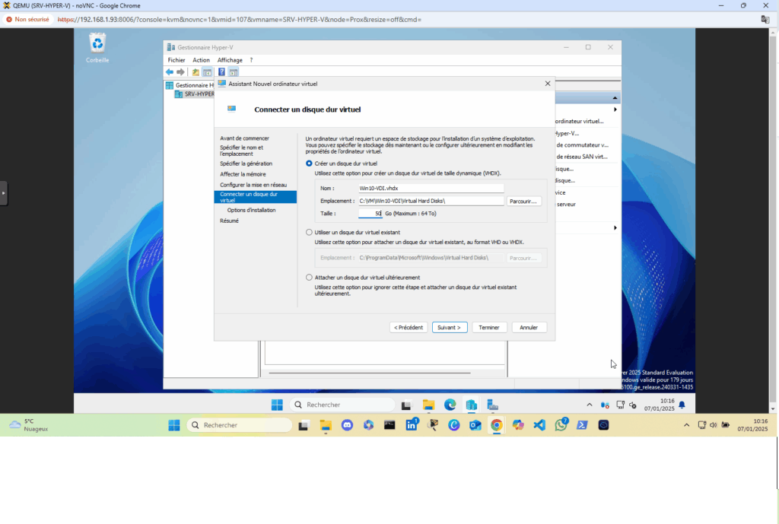Select 'Utiliser un disque dur virtuel existant' option

pyautogui.click(x=309, y=233)
